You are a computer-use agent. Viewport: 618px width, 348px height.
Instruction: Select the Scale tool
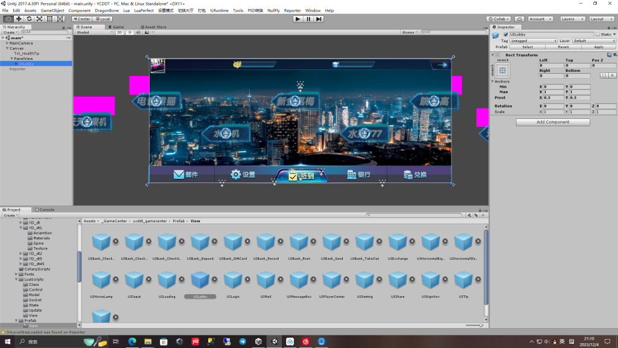pyautogui.click(x=39, y=19)
